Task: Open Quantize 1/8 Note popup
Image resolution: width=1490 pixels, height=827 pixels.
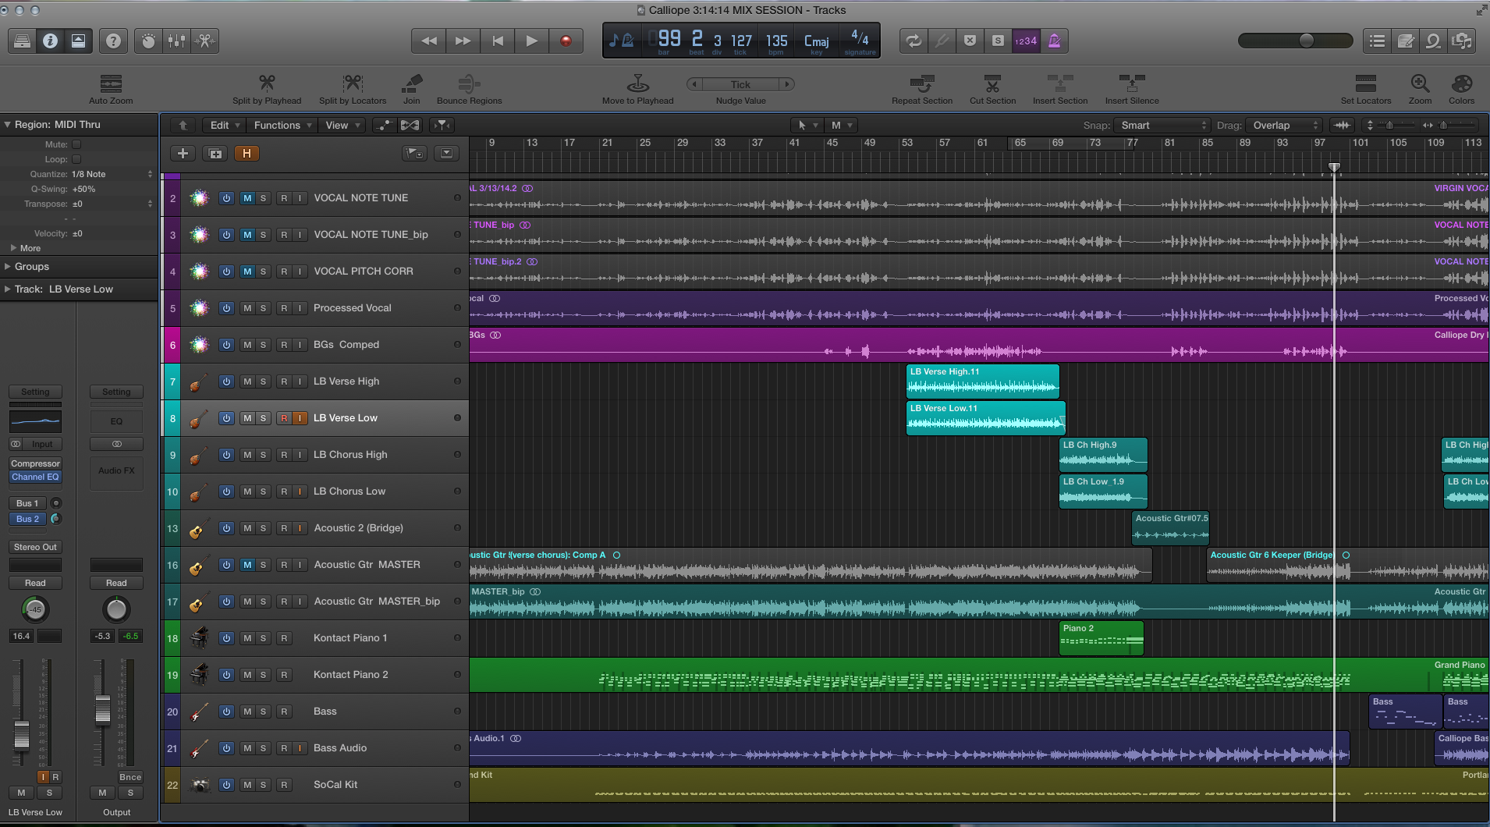Action: [112, 174]
